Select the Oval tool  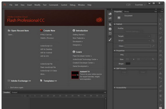tap(160, 55)
